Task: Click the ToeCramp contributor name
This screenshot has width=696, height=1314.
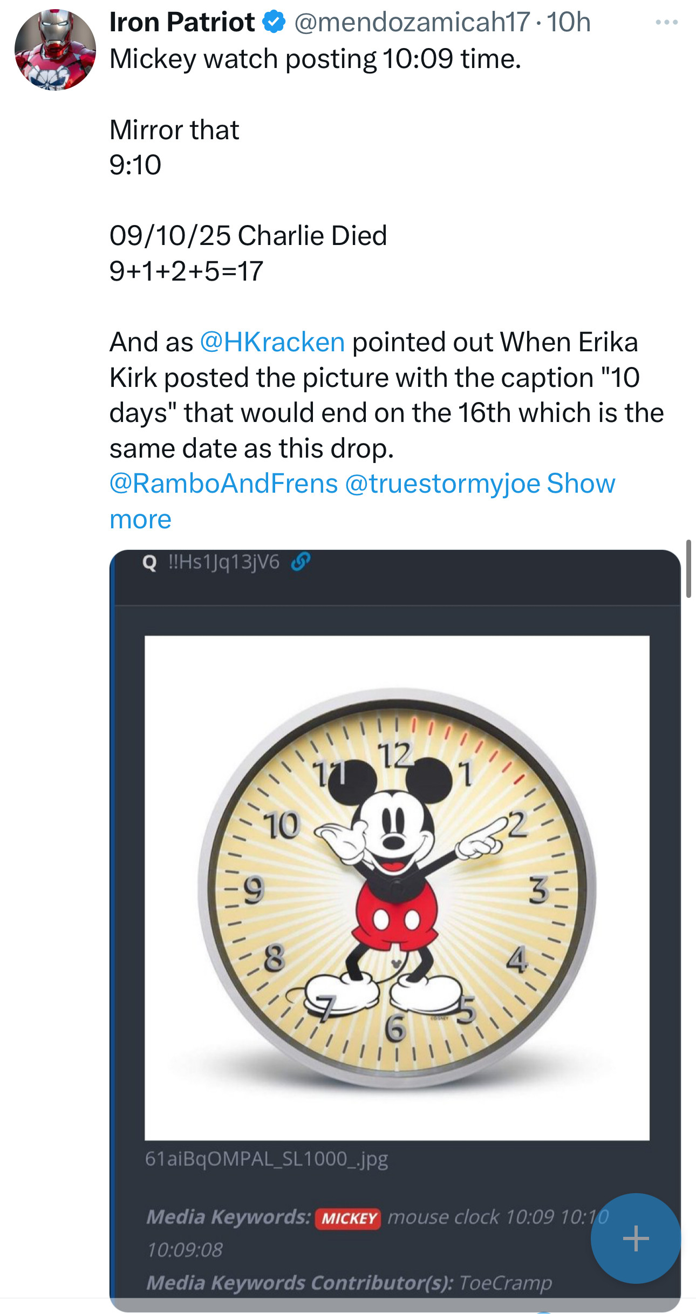Action: 505,1282
